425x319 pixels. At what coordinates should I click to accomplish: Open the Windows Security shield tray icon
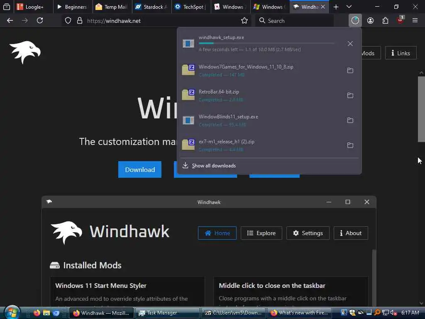352,313
